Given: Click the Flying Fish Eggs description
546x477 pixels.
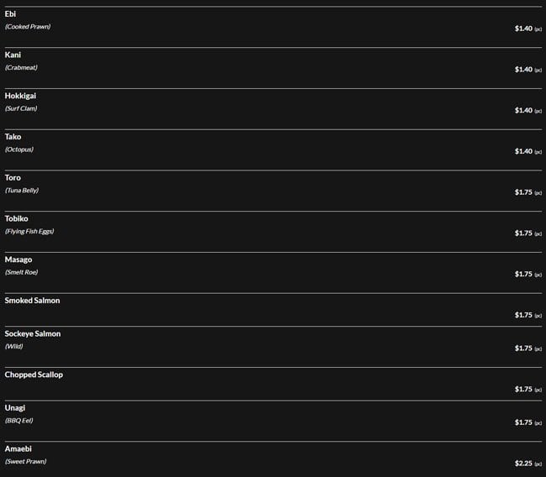Looking at the screenshot, I should (29, 231).
